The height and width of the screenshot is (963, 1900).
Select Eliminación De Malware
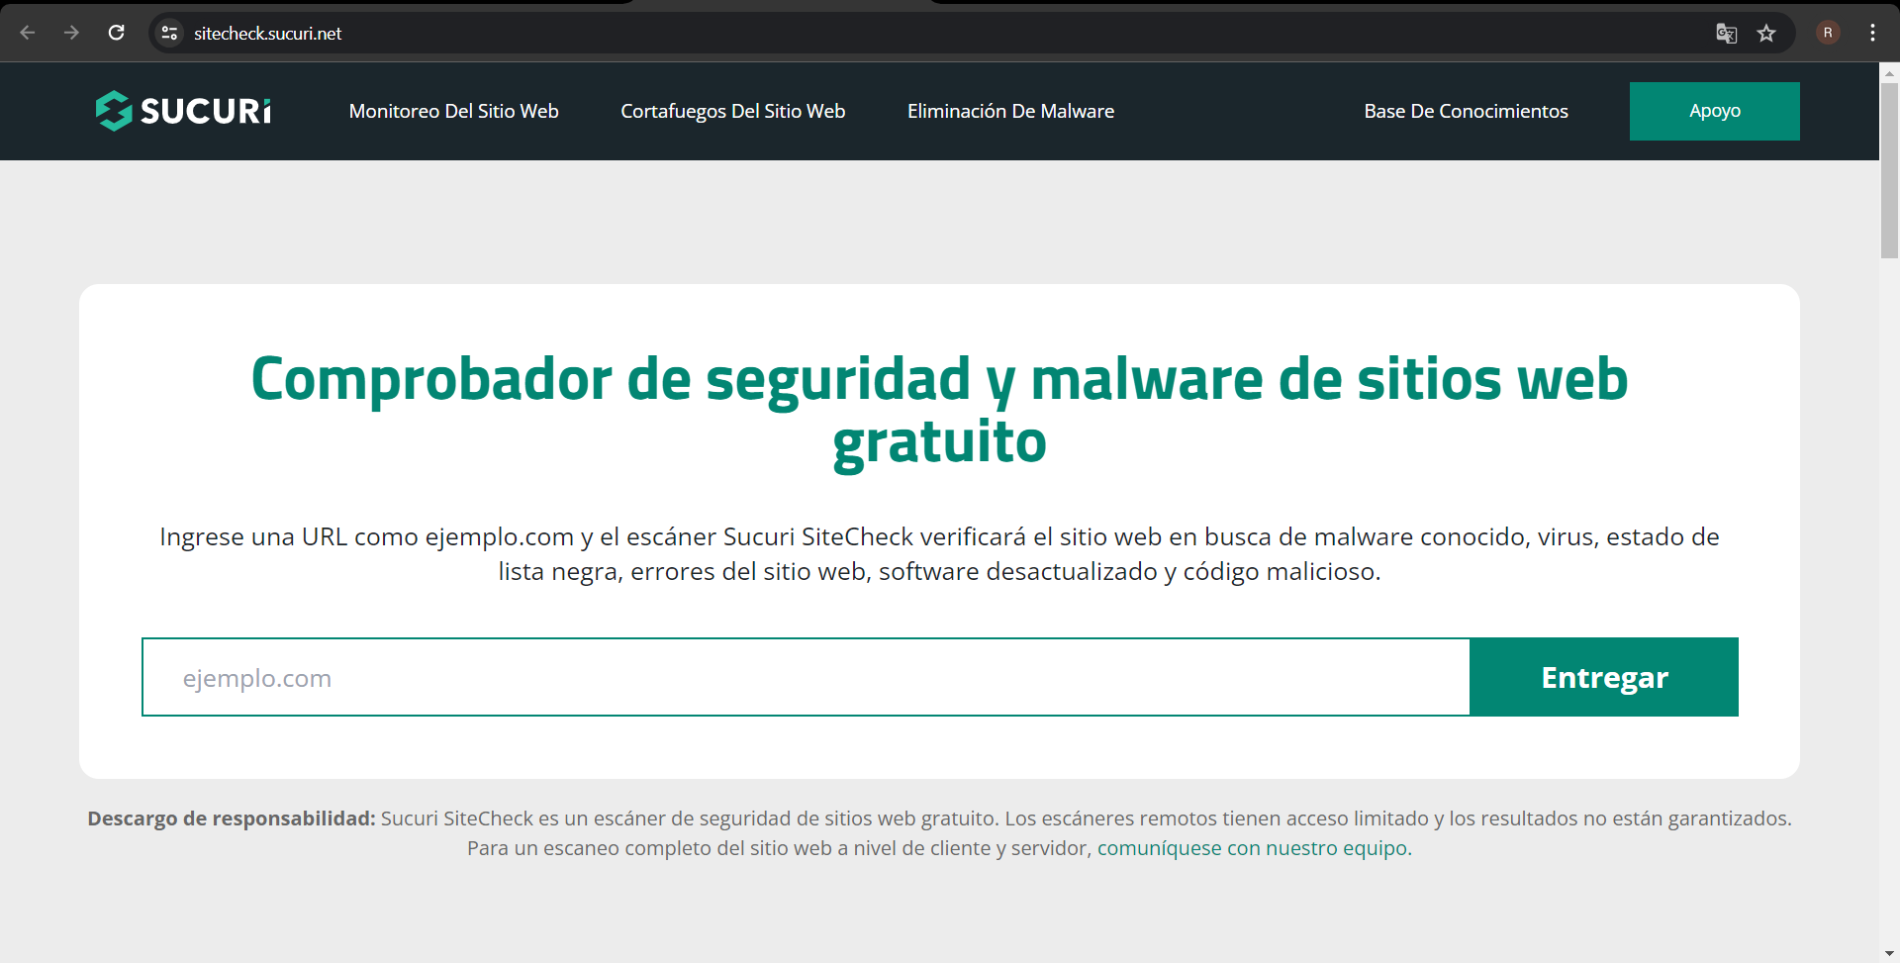[1010, 111]
